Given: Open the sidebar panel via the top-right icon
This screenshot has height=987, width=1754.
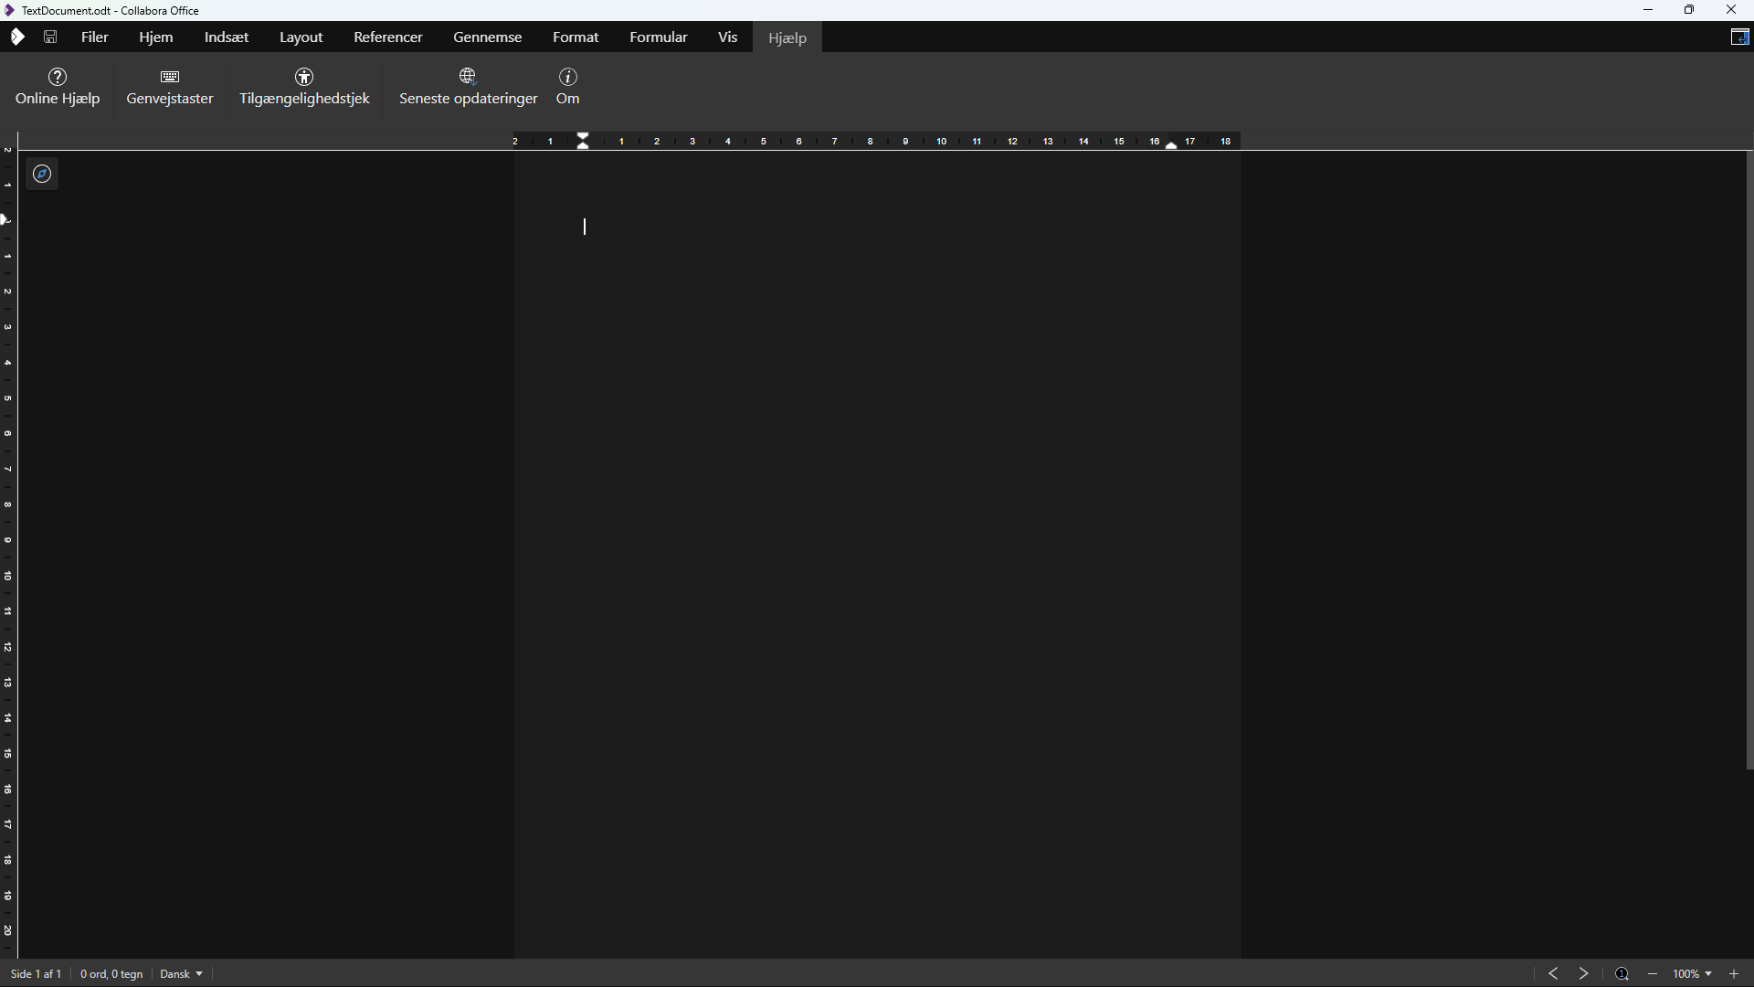Looking at the screenshot, I should coord(1740,37).
